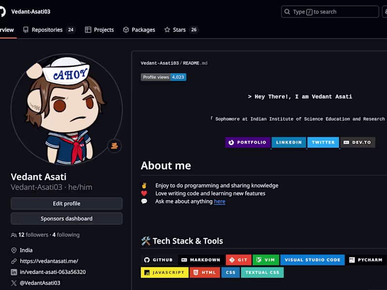Select the Vim badge under Tech Stack
The width and height of the screenshot is (387, 290).
[x=266, y=260]
